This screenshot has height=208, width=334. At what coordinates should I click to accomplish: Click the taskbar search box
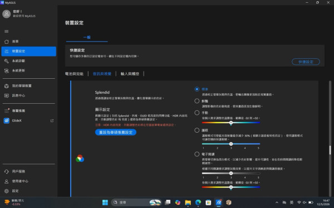point(136,202)
